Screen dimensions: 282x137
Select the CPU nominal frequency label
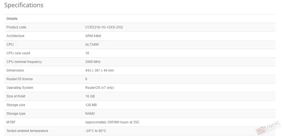pos(24,62)
